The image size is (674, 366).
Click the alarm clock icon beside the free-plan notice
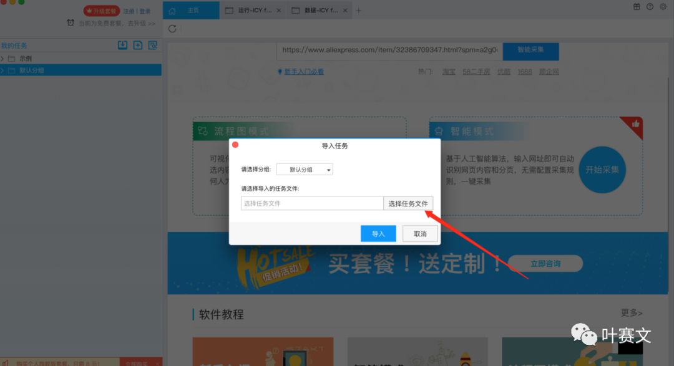tap(71, 22)
